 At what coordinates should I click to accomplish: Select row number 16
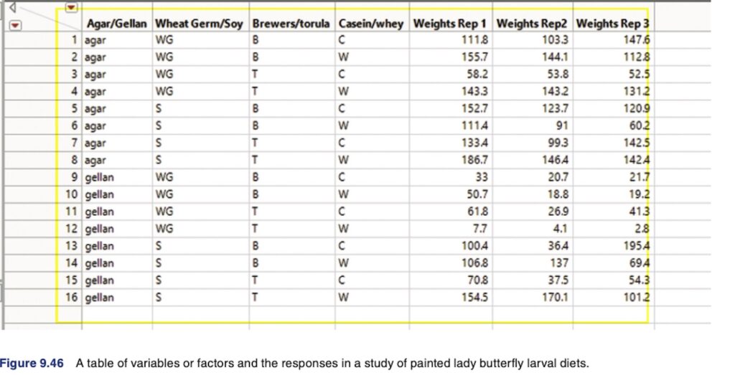(70, 297)
